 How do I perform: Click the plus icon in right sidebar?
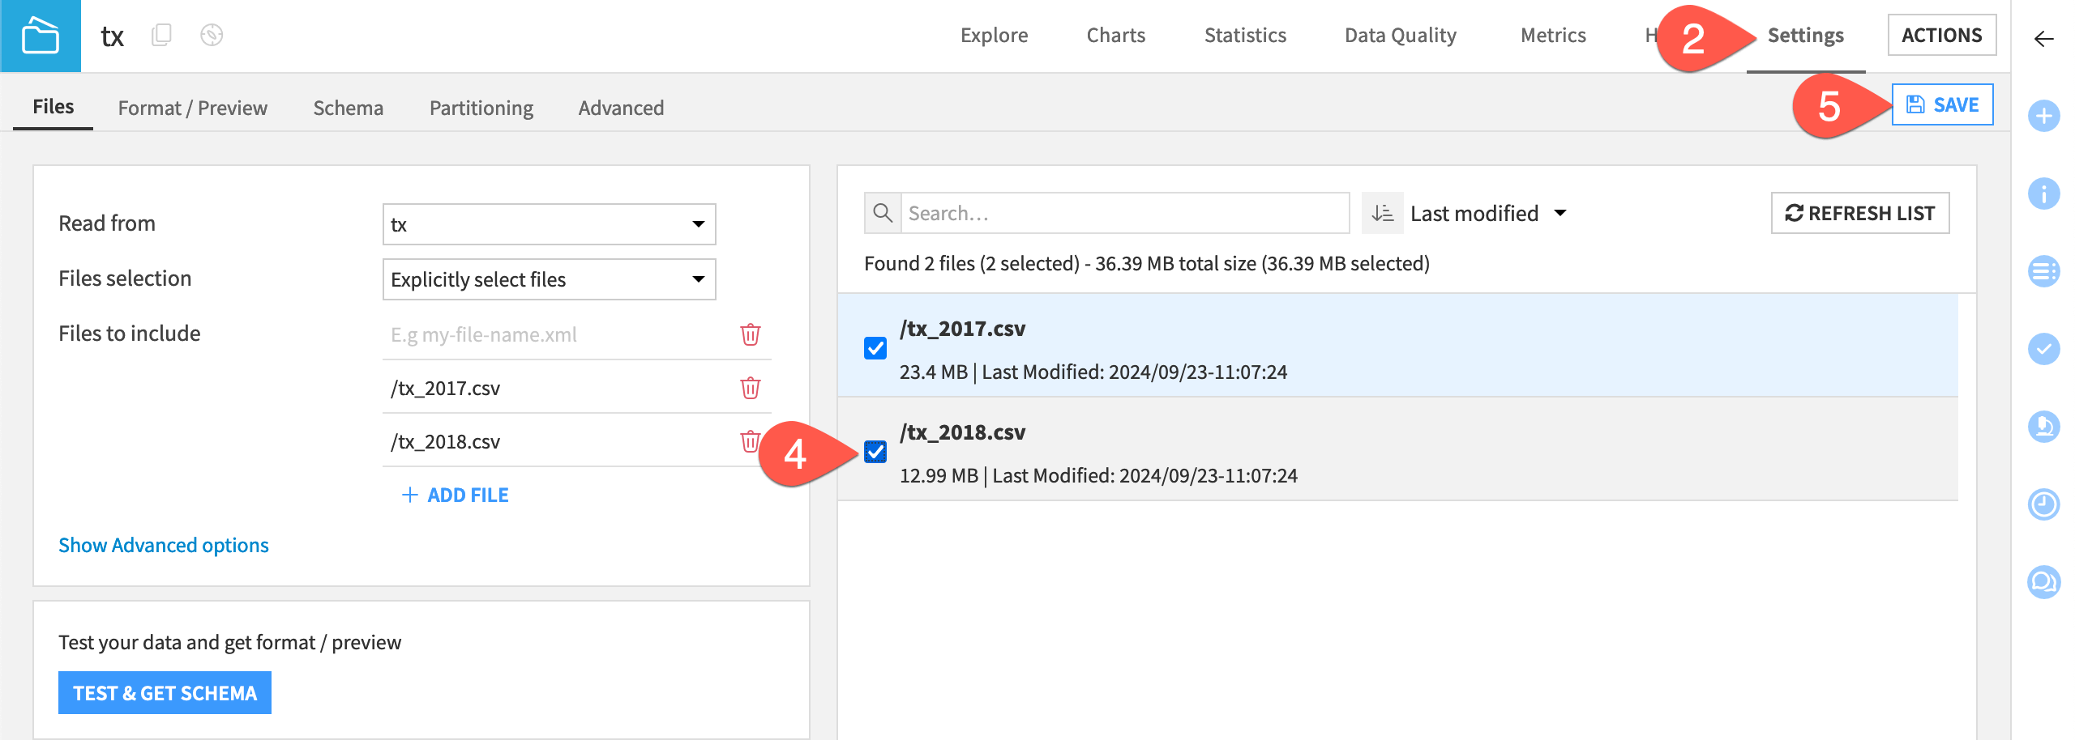coord(2043,116)
